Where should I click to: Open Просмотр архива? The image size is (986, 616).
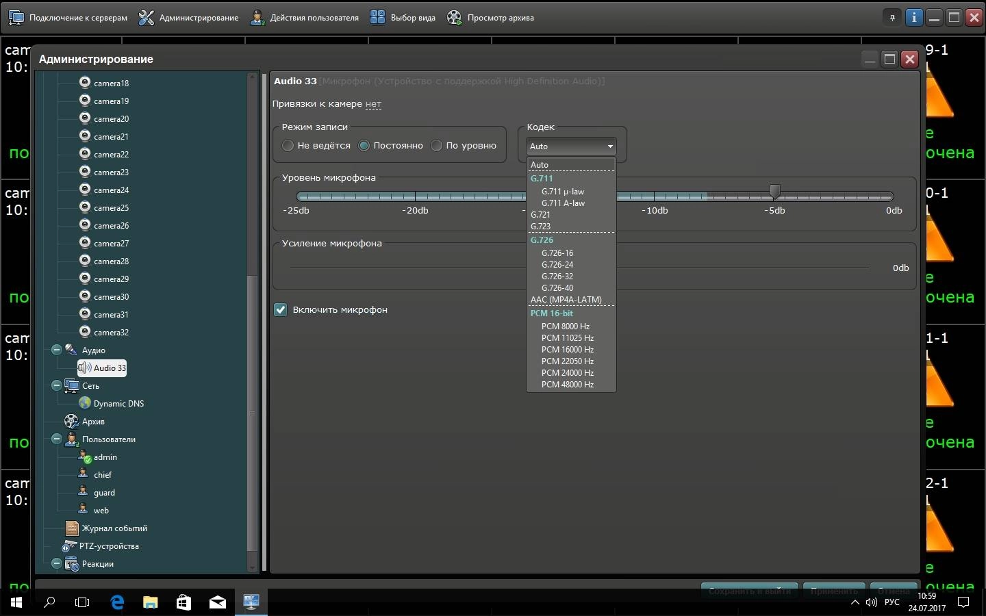490,18
